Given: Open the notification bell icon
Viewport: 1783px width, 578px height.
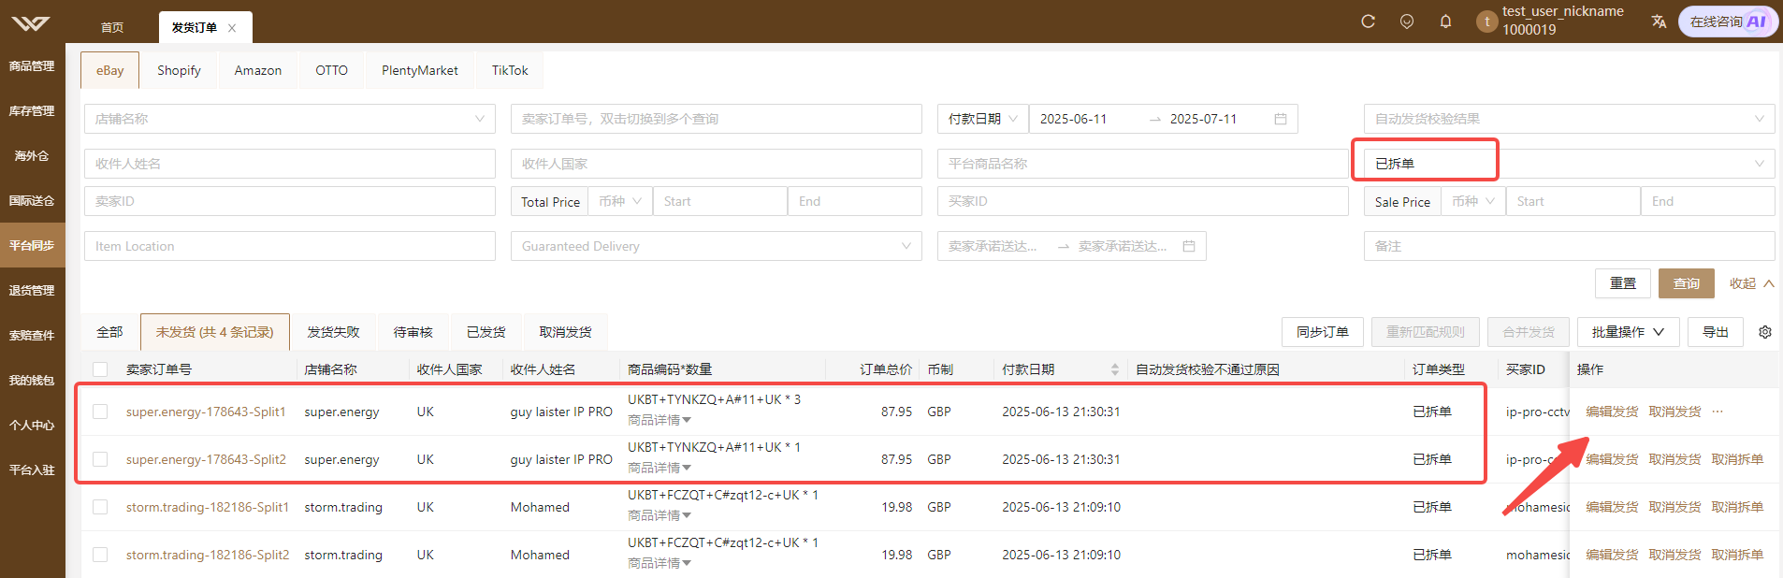Looking at the screenshot, I should click(x=1445, y=22).
